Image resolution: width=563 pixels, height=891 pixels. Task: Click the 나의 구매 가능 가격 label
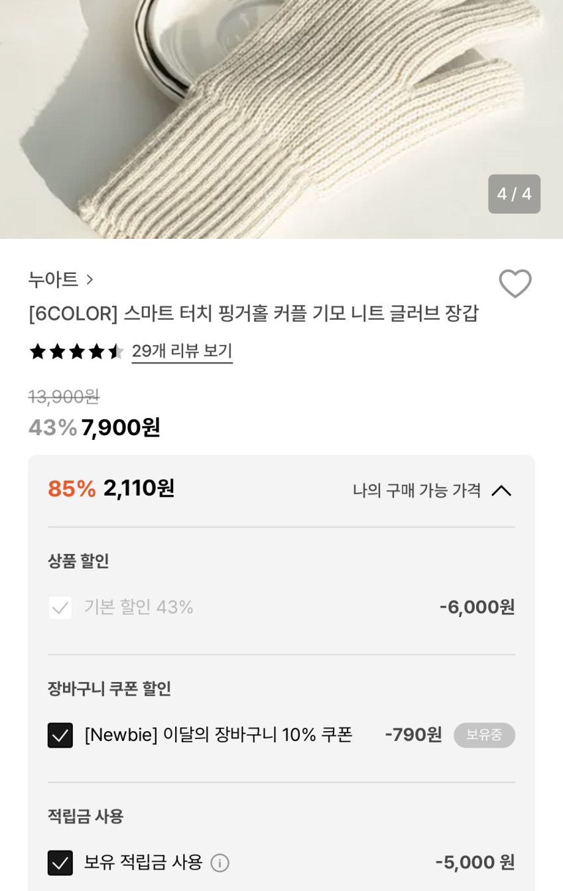point(416,490)
